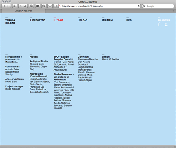
Task: Decrease text size with small A button
Action: click(21, 6)
